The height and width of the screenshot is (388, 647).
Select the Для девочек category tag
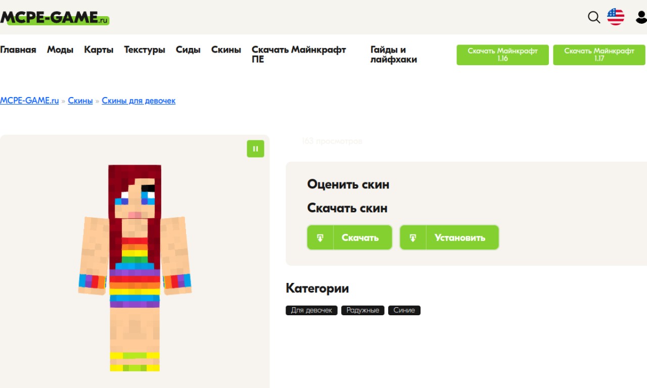[x=311, y=310]
